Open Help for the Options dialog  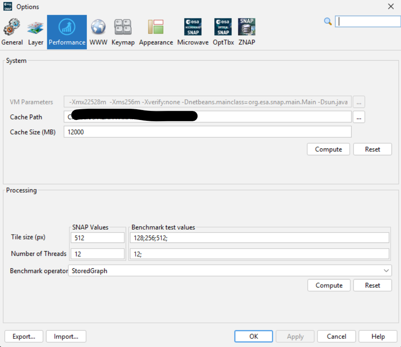377,336
